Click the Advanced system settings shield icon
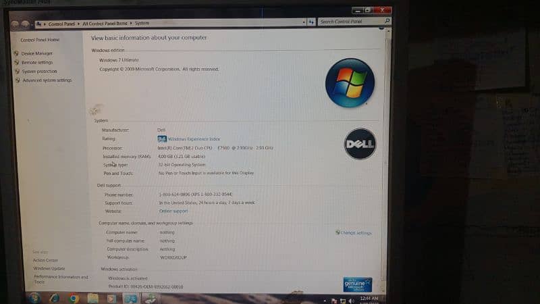 coord(18,80)
